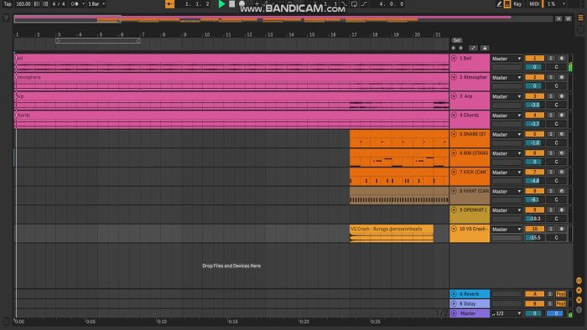587x330 pixels.
Task: Arm the 1 Bell track for recording
Action: click(x=562, y=59)
